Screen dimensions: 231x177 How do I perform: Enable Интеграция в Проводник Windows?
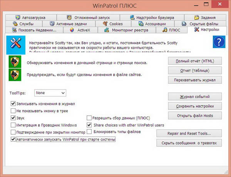(13, 125)
